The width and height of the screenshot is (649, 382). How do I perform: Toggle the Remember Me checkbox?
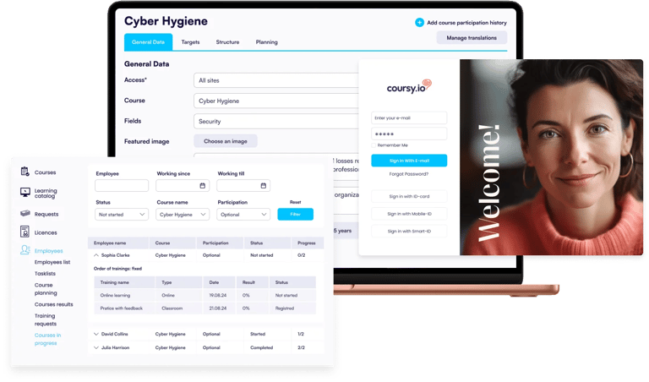(374, 145)
